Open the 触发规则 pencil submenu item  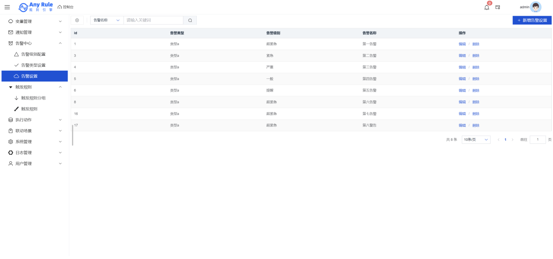(34, 109)
